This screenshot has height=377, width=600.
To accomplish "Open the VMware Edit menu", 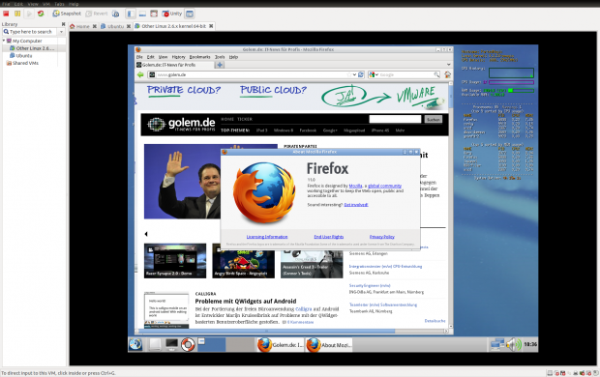I will click(18, 4).
